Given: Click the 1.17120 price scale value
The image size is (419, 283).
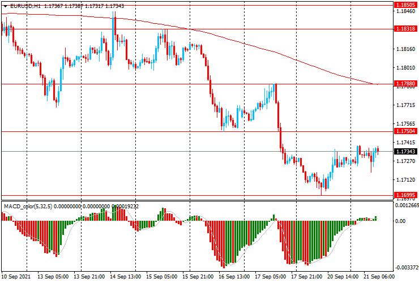Looking at the screenshot, I should click(406, 179).
